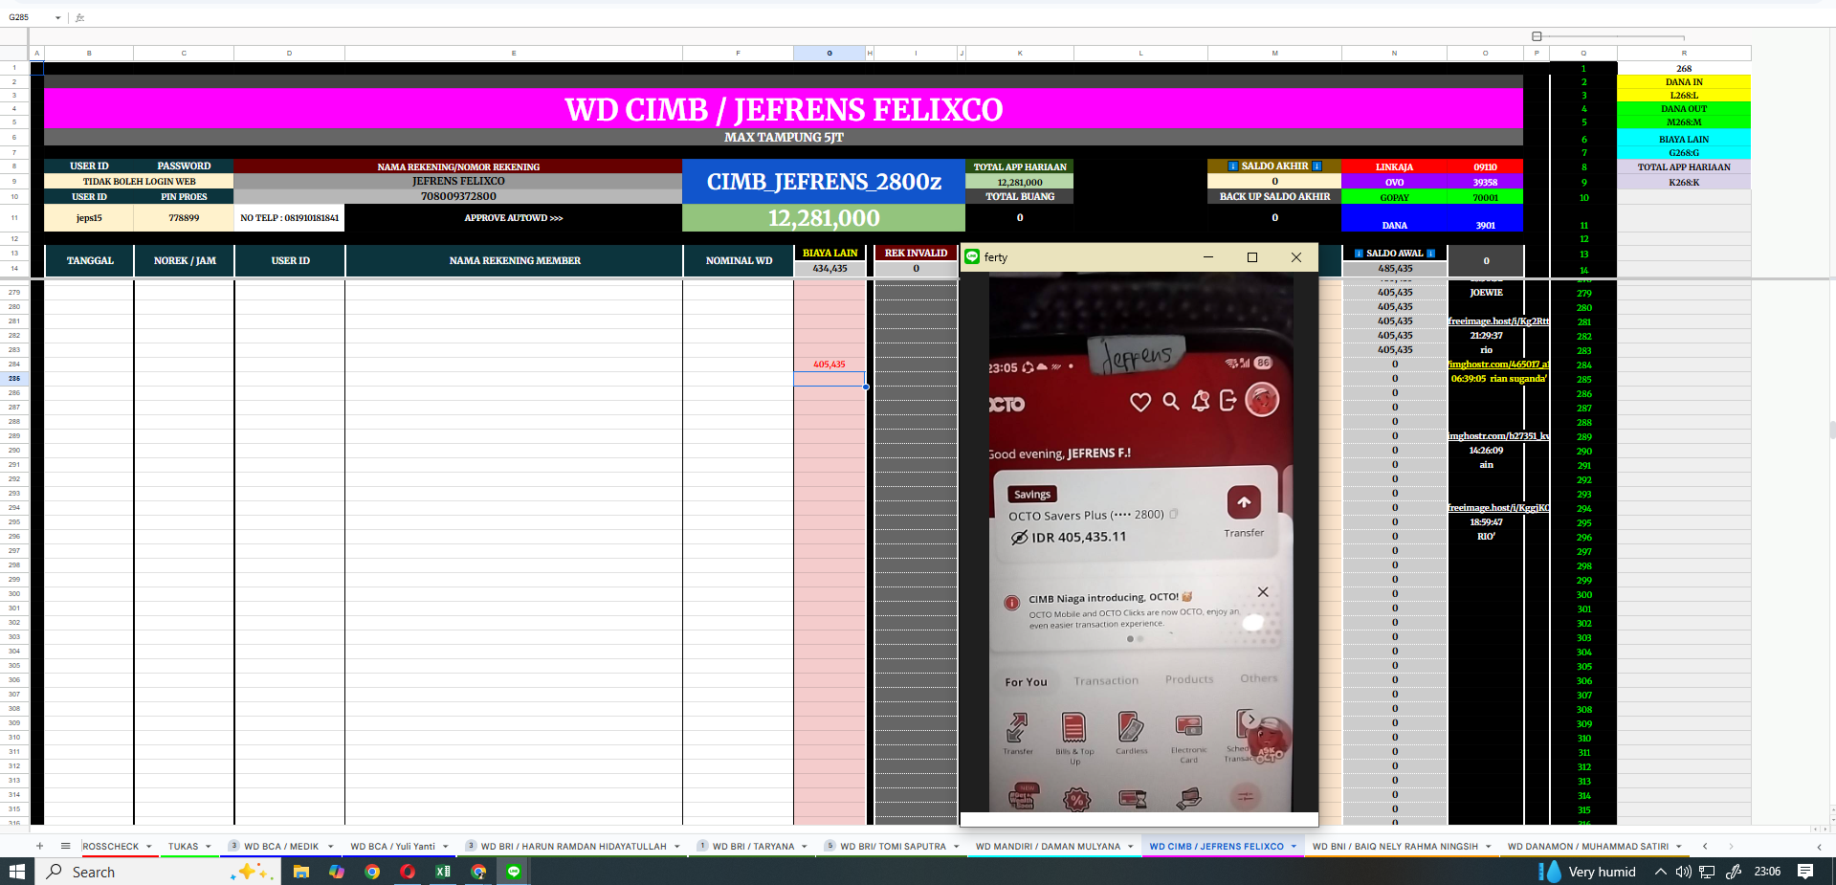Show hidden system tray icons
The width and height of the screenshot is (1836, 885).
[1661, 872]
